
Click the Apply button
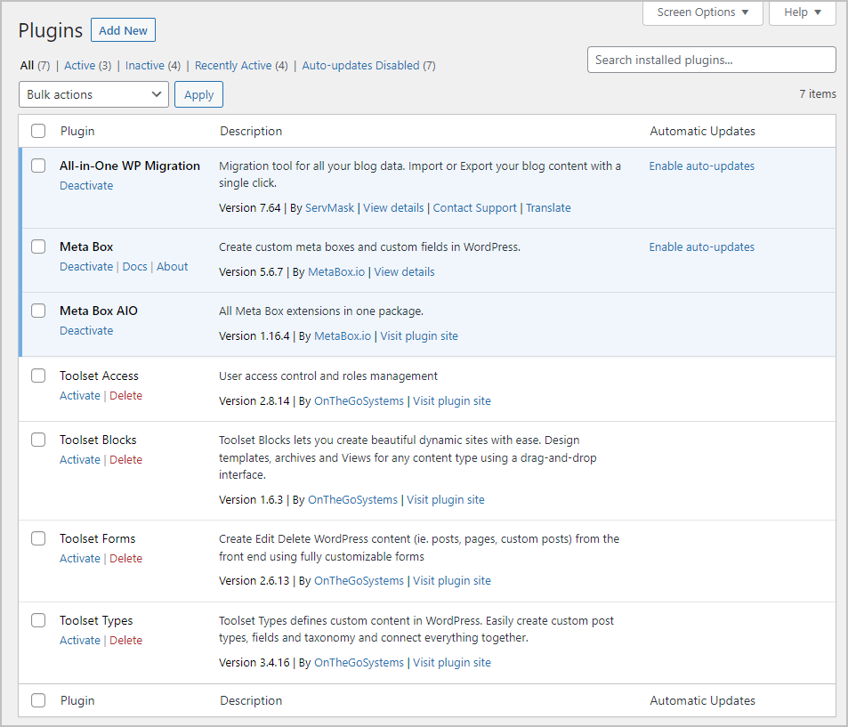point(199,94)
